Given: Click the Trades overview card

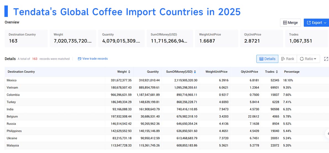Looking at the screenshot, I should tap(307, 38).
